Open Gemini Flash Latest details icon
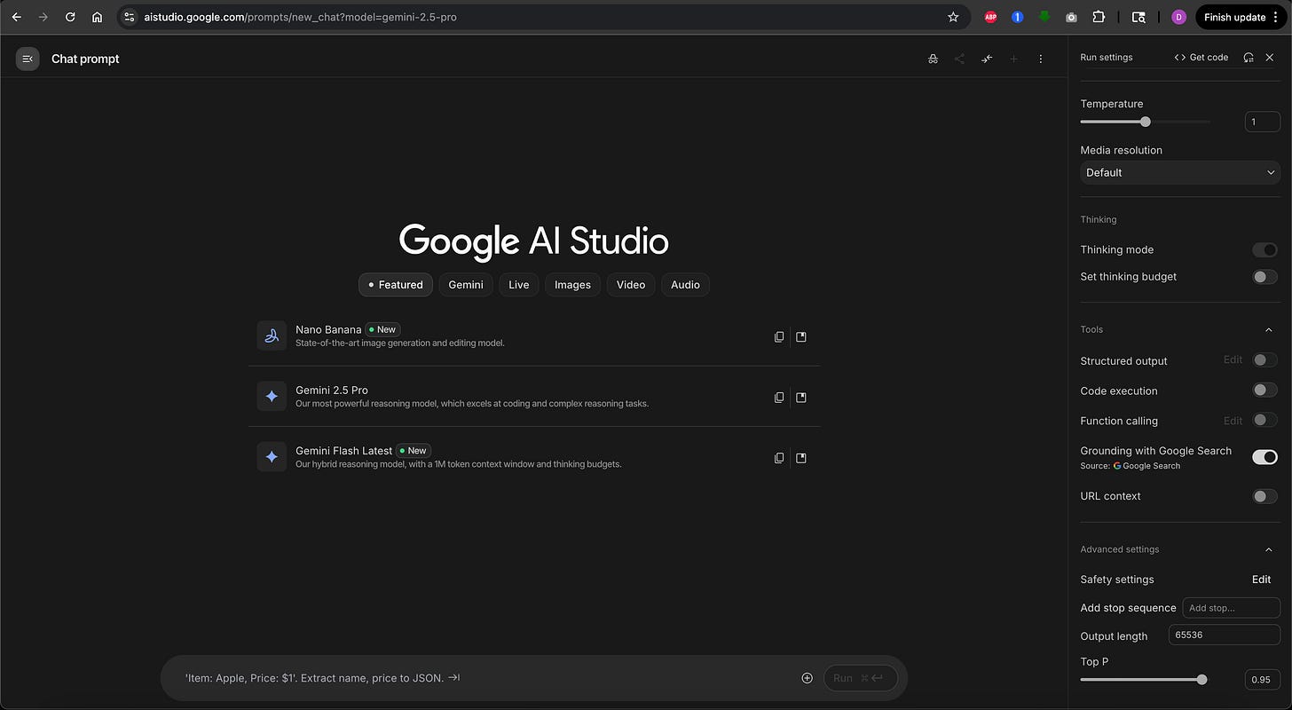The width and height of the screenshot is (1292, 710). click(x=801, y=458)
